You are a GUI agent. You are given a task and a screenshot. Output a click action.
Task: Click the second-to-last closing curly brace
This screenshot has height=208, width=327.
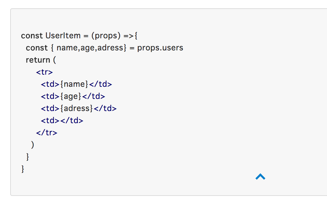[28, 157]
